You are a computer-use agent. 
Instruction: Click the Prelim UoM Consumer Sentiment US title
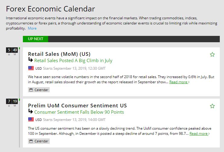77,106
